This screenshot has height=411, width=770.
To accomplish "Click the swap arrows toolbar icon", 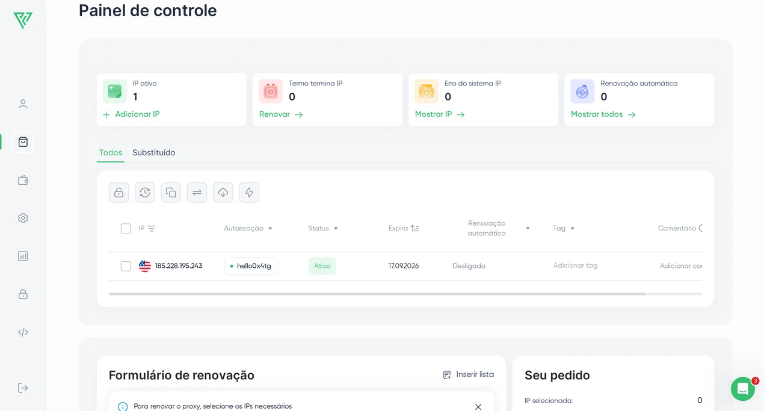I will click(197, 193).
